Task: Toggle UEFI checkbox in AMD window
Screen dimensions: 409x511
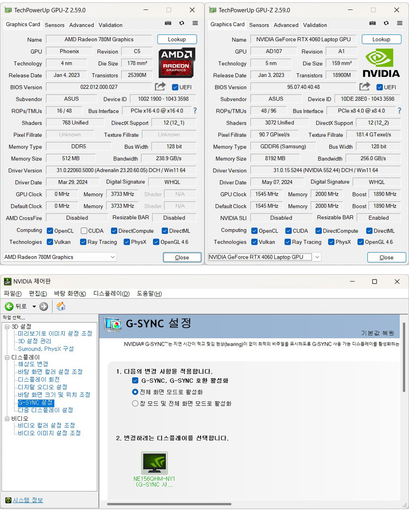Action: [x=175, y=87]
